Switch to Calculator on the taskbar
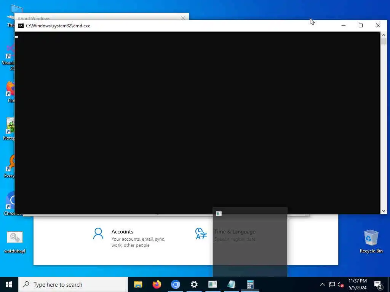The width and height of the screenshot is (390, 292). 250,284
